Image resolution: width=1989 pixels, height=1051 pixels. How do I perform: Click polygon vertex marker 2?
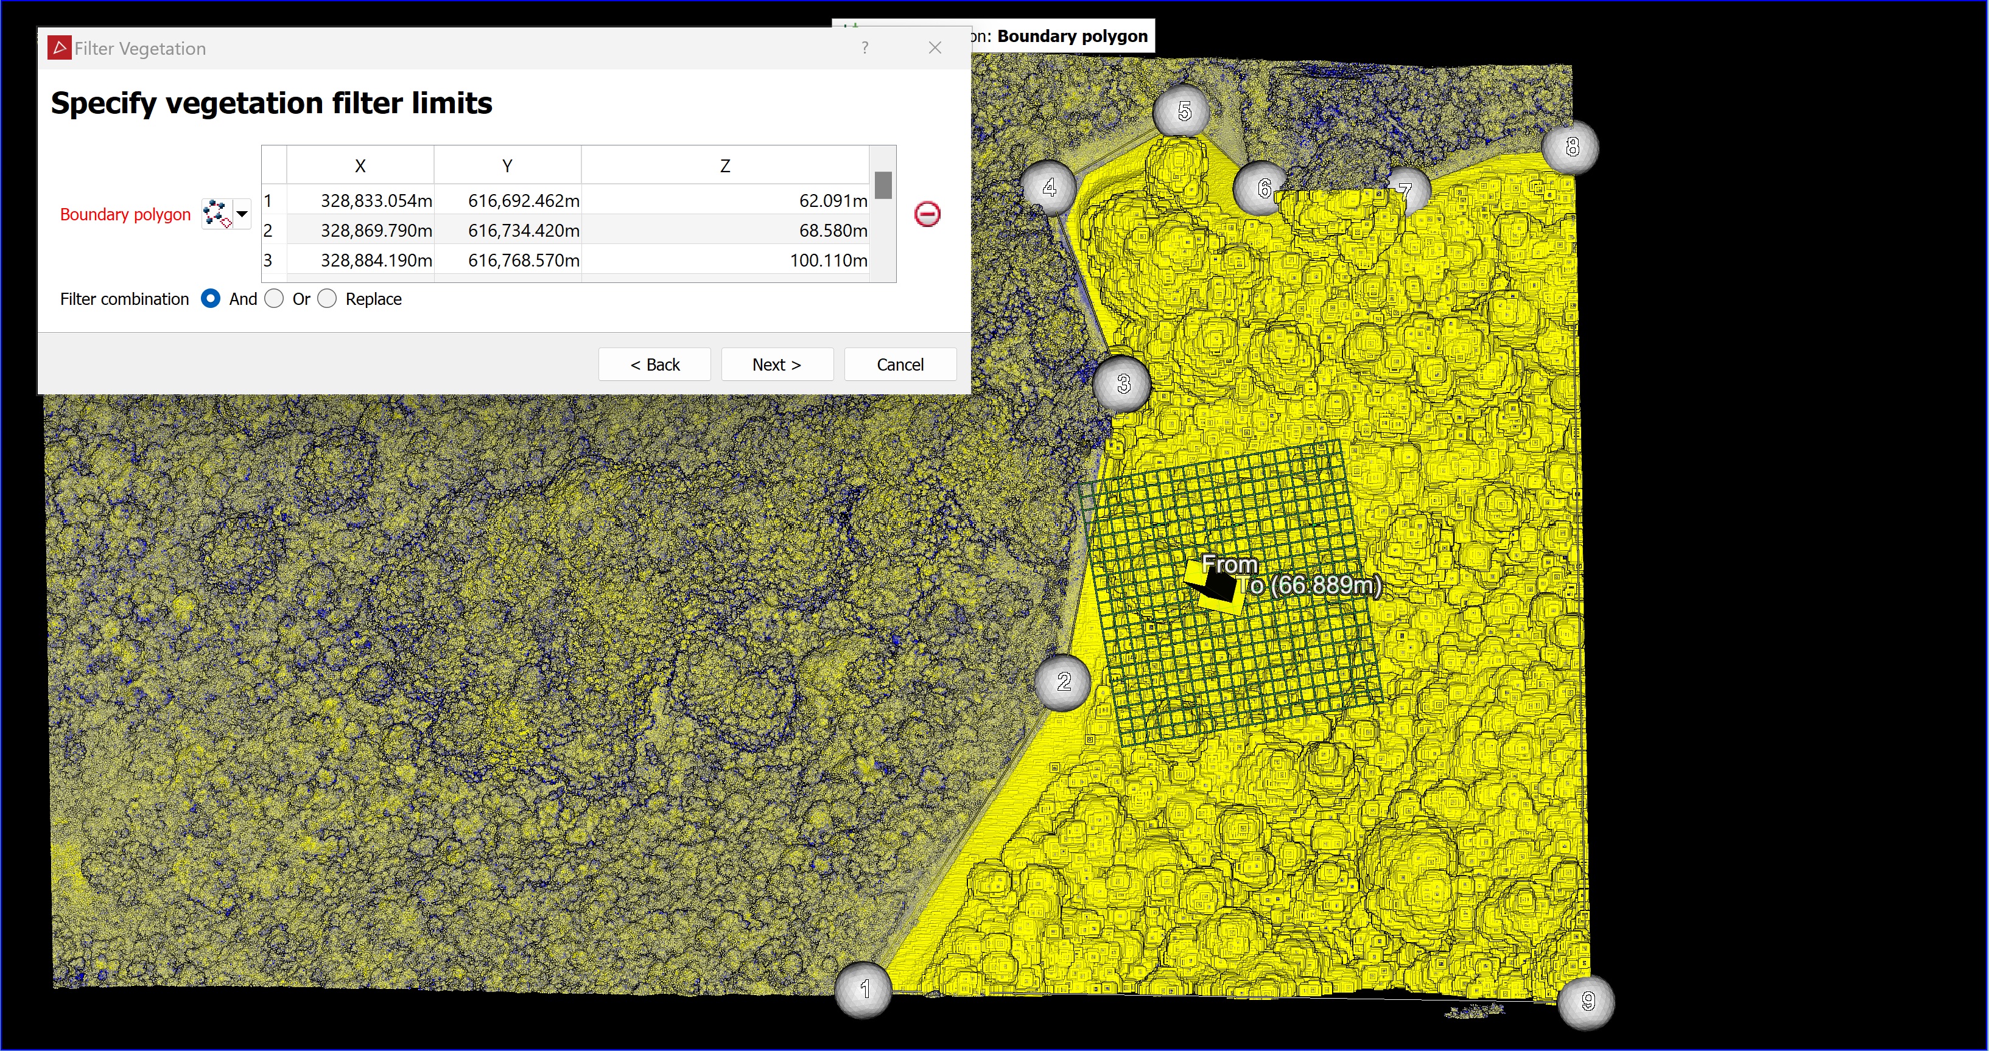click(x=1063, y=682)
